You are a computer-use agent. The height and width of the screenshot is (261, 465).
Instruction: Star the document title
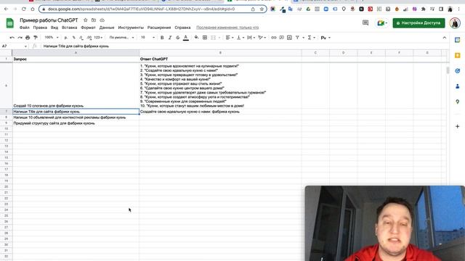tap(86, 20)
